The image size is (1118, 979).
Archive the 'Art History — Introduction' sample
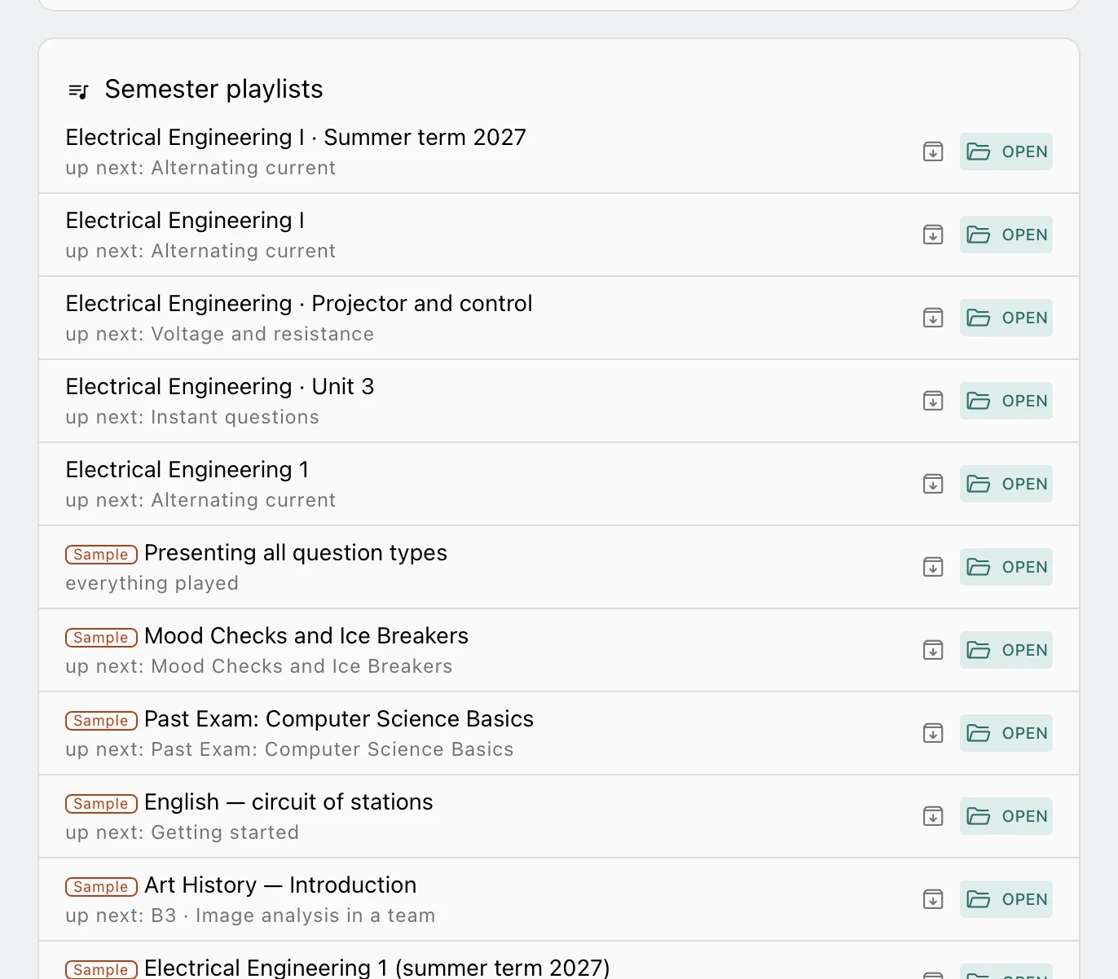(933, 899)
